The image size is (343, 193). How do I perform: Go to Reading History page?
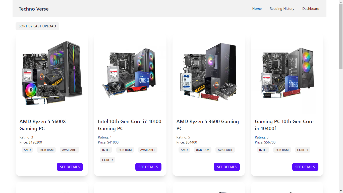(x=282, y=9)
